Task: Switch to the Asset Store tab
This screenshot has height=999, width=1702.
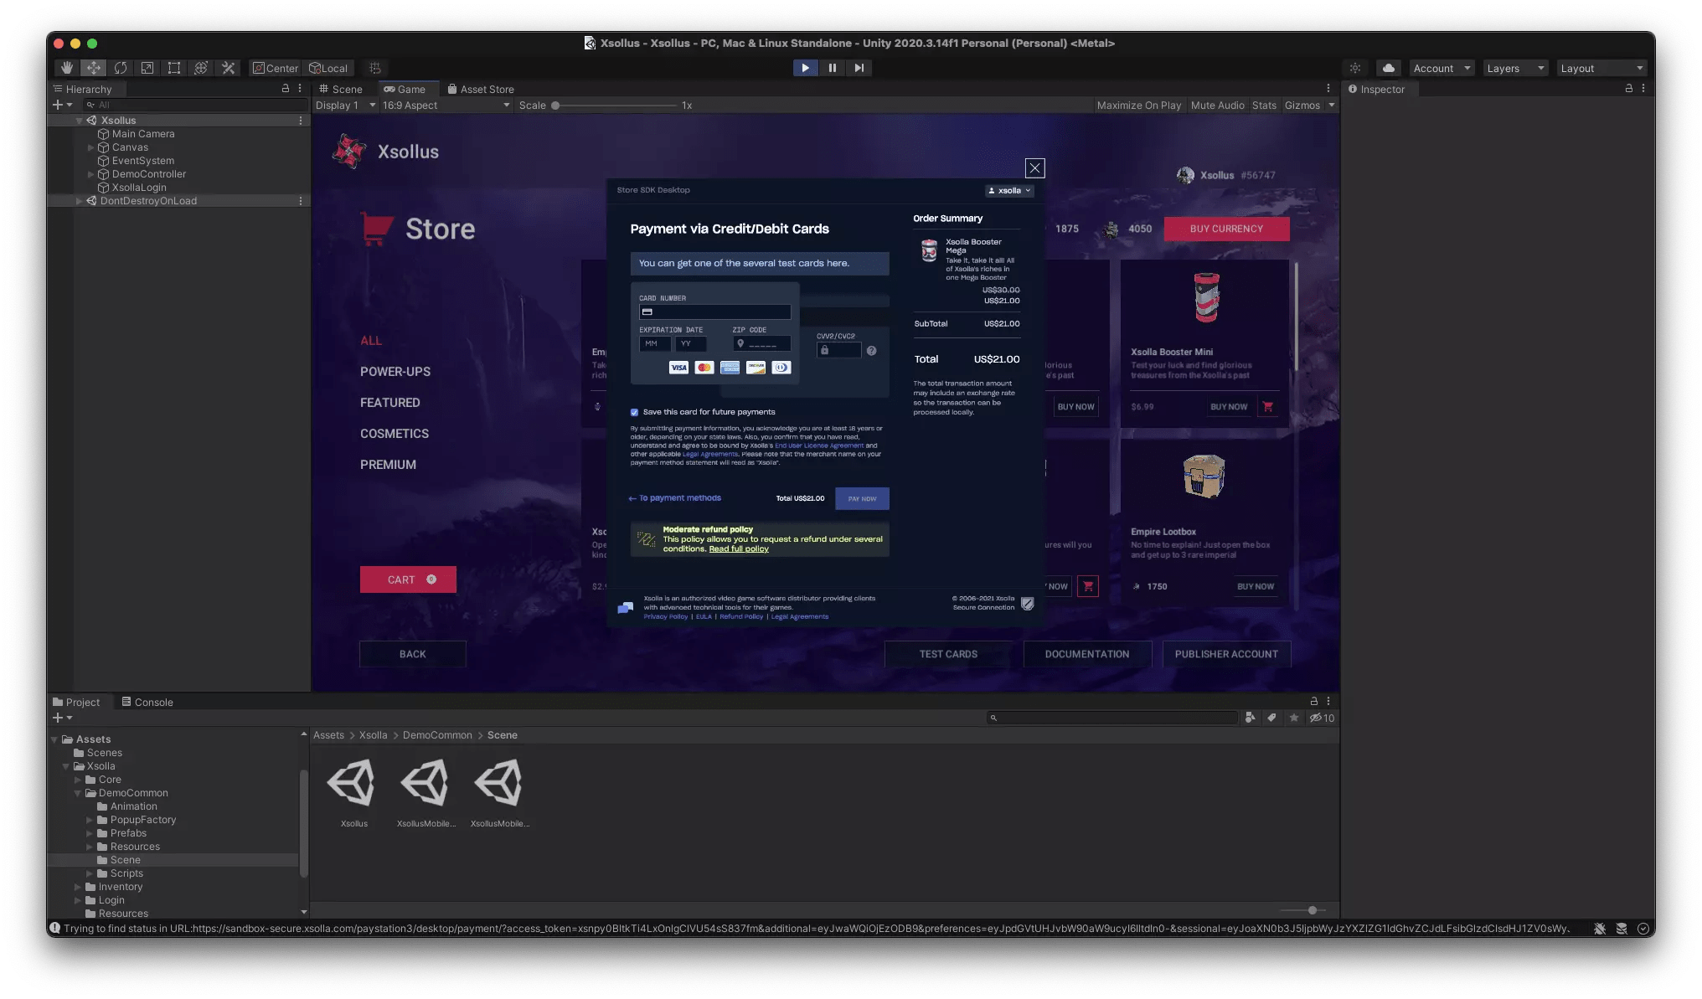Action: (481, 89)
